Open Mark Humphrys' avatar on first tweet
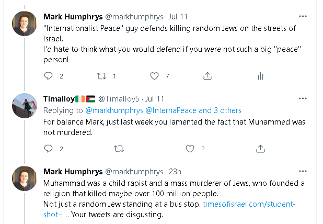The width and height of the screenshot is (323, 224). (24, 23)
